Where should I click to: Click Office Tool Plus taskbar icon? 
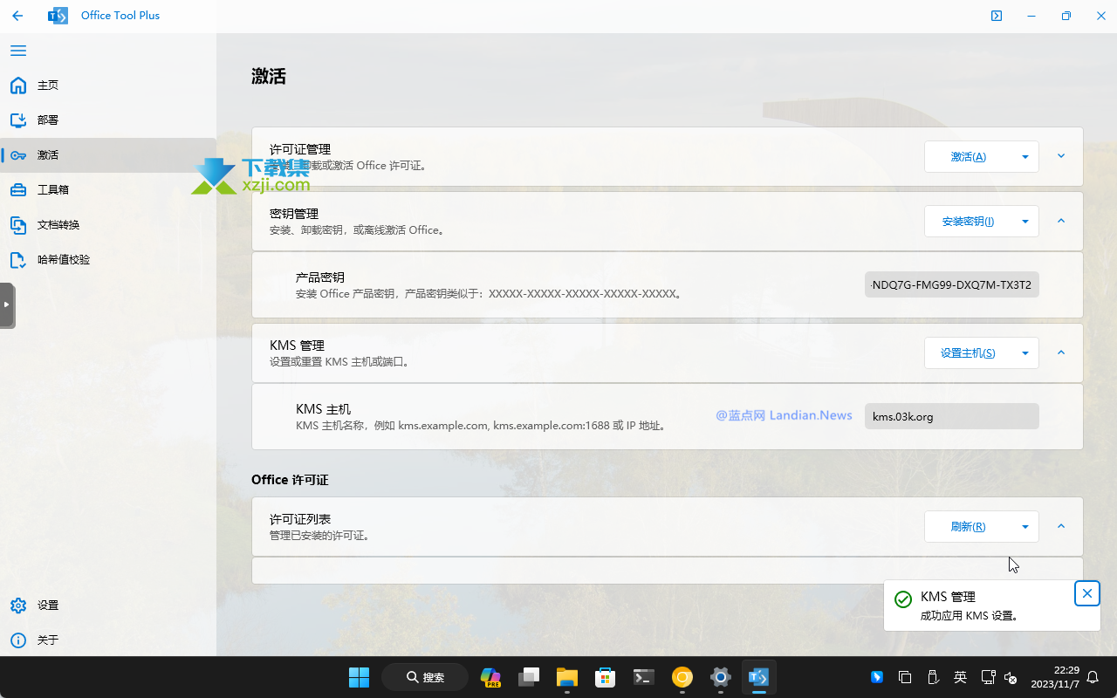[x=759, y=677]
